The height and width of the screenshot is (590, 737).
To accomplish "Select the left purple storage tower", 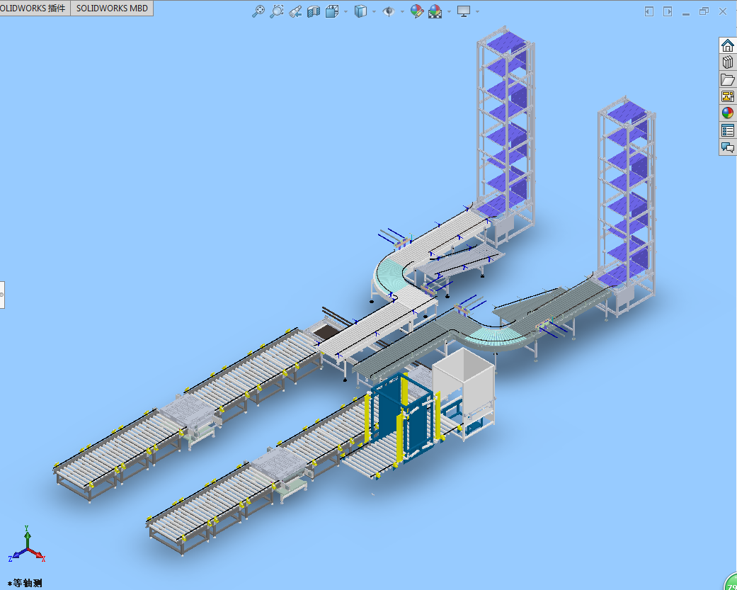I will click(x=506, y=136).
